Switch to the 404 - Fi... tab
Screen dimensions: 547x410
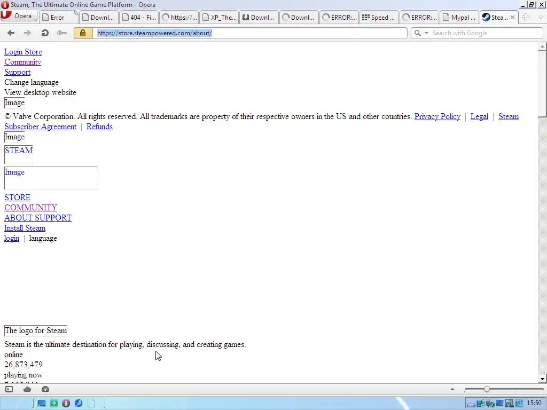tap(139, 18)
